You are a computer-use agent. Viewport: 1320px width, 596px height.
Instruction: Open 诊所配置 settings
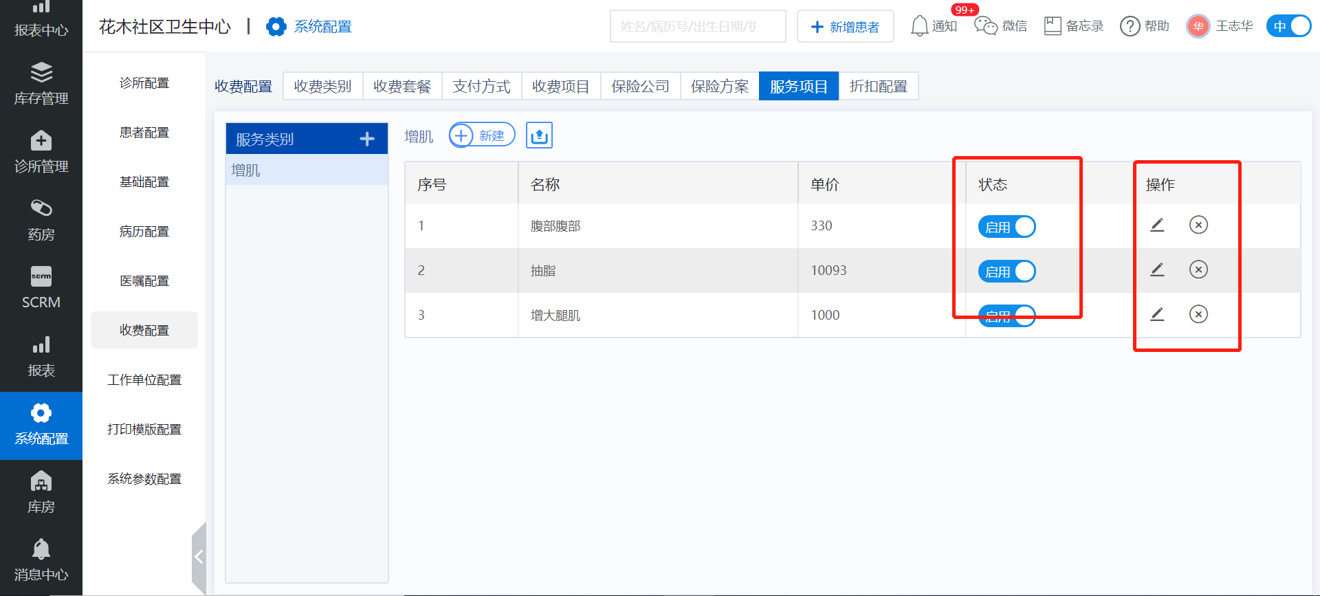pos(144,83)
